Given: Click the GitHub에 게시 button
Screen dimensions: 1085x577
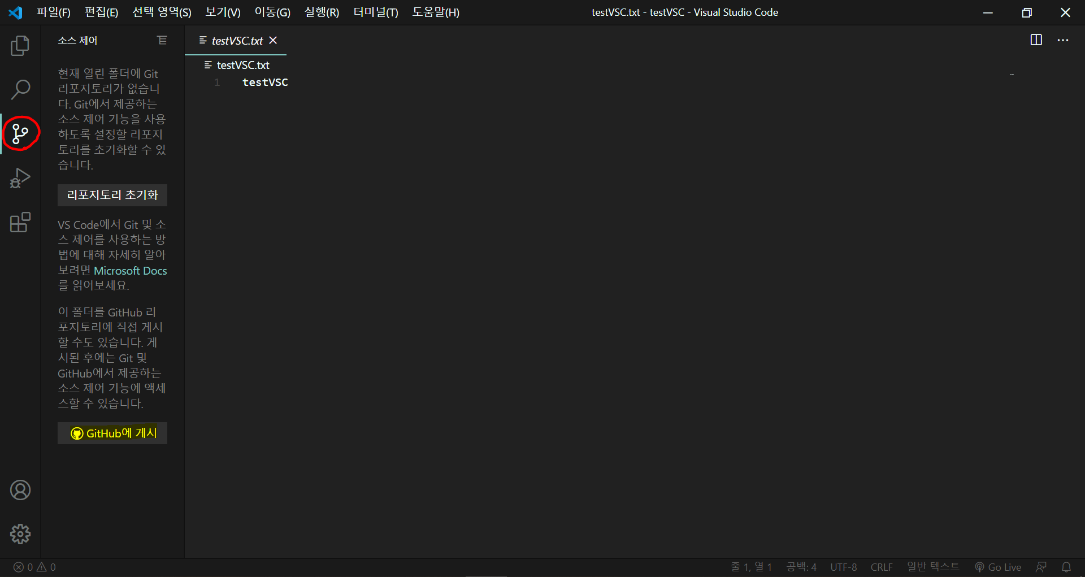Looking at the screenshot, I should [112, 433].
